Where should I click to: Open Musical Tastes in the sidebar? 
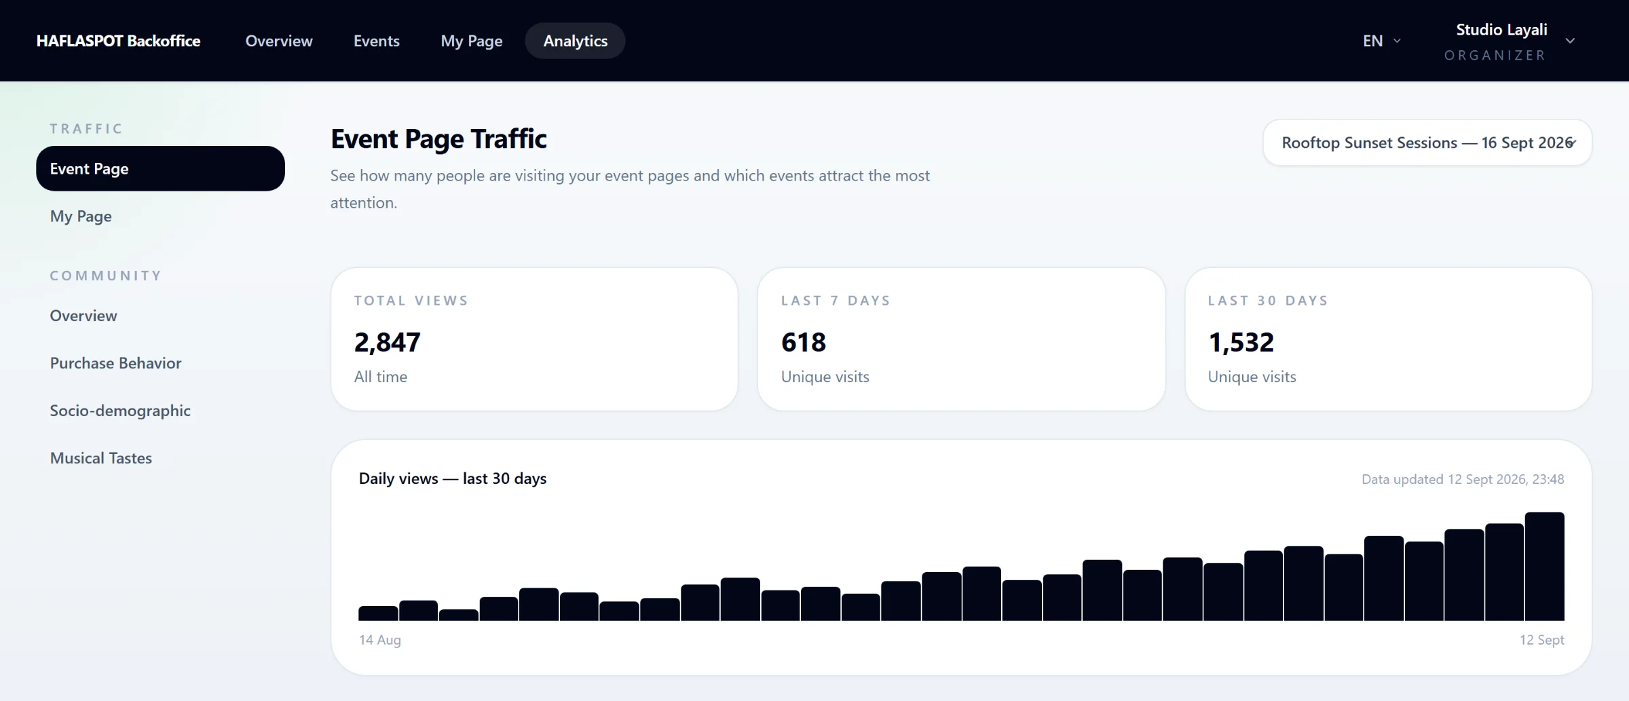tap(160, 458)
